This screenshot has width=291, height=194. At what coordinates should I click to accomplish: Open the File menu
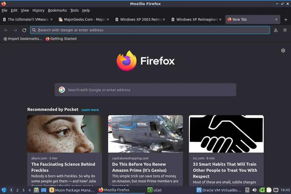pyautogui.click(x=5, y=10)
